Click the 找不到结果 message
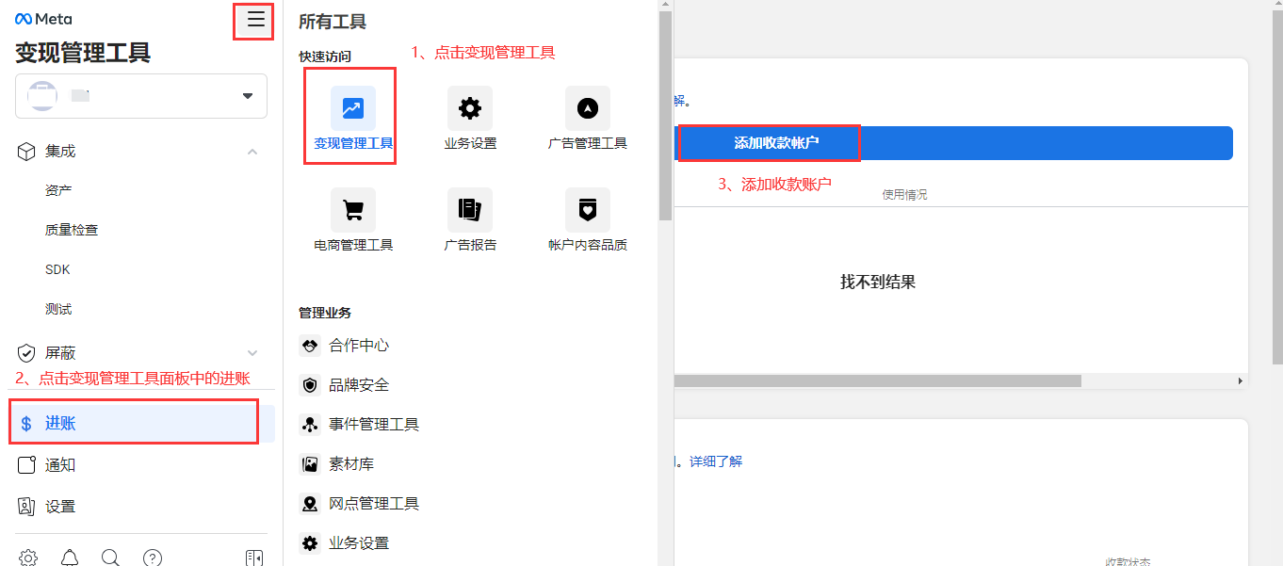1283x566 pixels. click(x=878, y=282)
